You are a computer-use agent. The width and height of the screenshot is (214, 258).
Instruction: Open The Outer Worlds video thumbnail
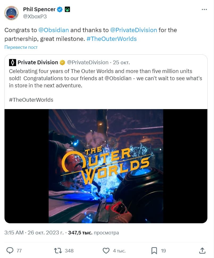[106, 166]
